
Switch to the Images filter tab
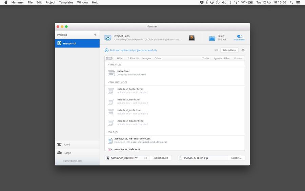click(146, 58)
